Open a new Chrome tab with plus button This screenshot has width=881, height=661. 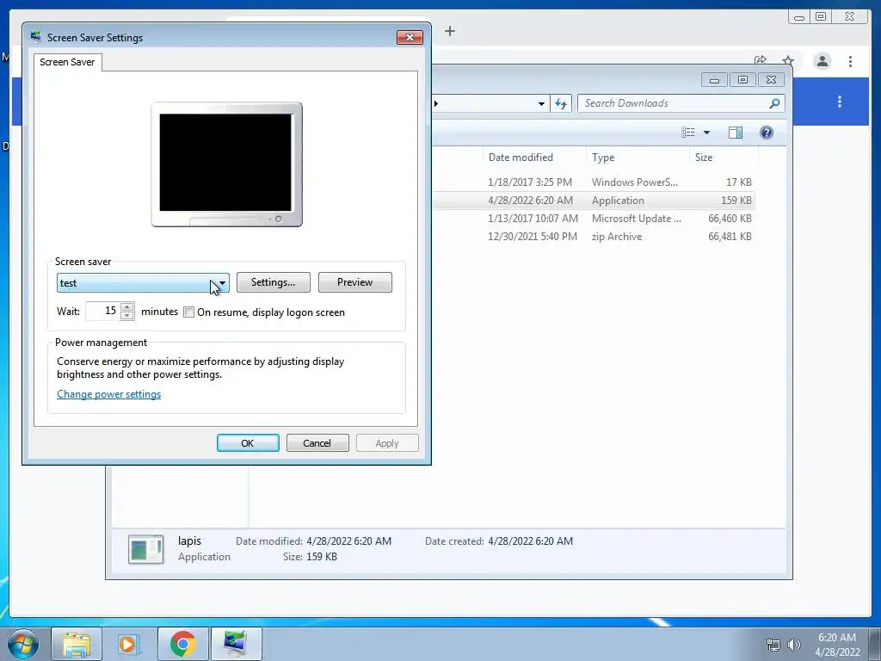(x=449, y=31)
